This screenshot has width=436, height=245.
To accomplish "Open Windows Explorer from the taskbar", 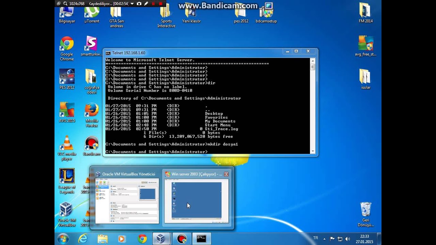I will [x=103, y=239].
